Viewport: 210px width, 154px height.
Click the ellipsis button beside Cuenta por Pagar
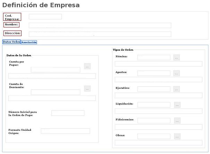(87, 66)
